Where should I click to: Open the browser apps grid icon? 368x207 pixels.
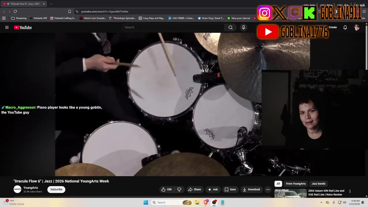(x=4, y=18)
